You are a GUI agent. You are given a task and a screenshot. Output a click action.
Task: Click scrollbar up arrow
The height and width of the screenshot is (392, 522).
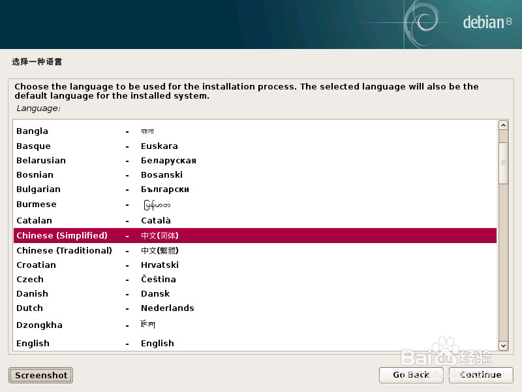(503, 125)
